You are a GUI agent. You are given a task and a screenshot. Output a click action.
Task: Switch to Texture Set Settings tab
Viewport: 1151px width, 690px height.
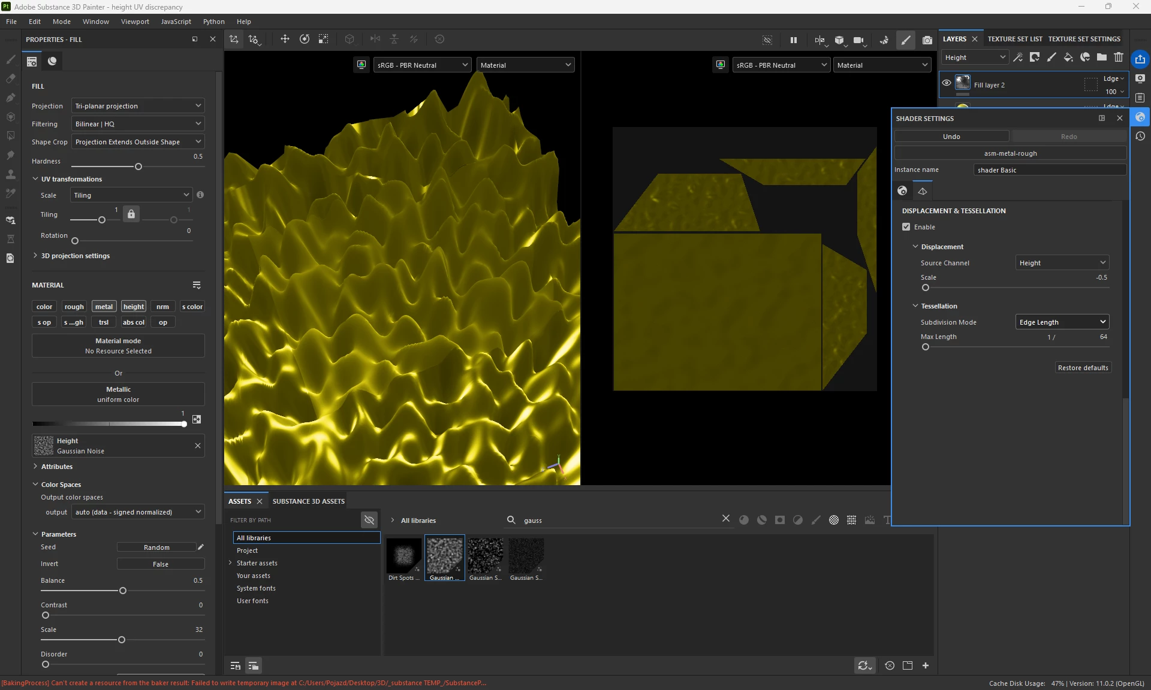(x=1084, y=39)
